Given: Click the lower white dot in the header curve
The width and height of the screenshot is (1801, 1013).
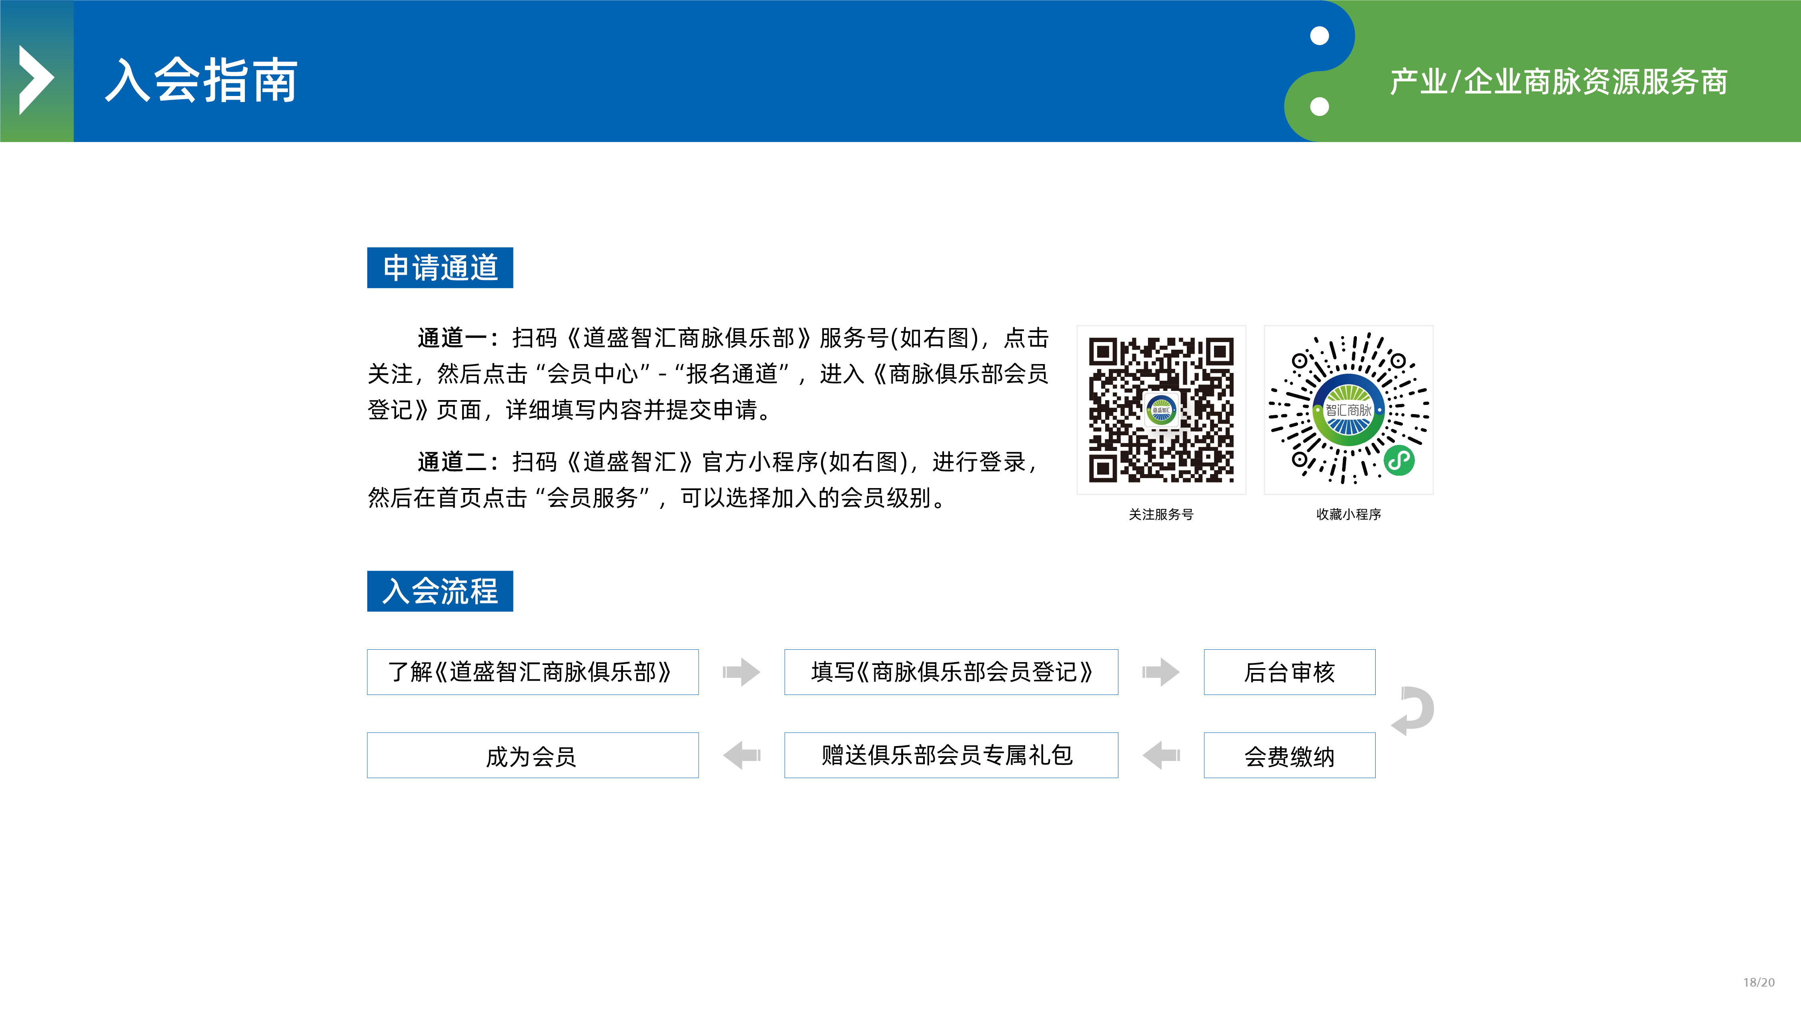Looking at the screenshot, I should pos(1319,106).
